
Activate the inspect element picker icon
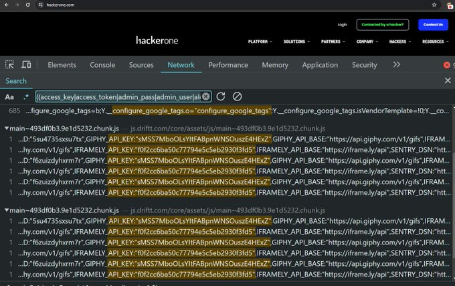[9, 64]
